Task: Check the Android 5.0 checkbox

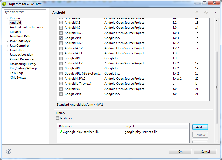Action: 61,89
